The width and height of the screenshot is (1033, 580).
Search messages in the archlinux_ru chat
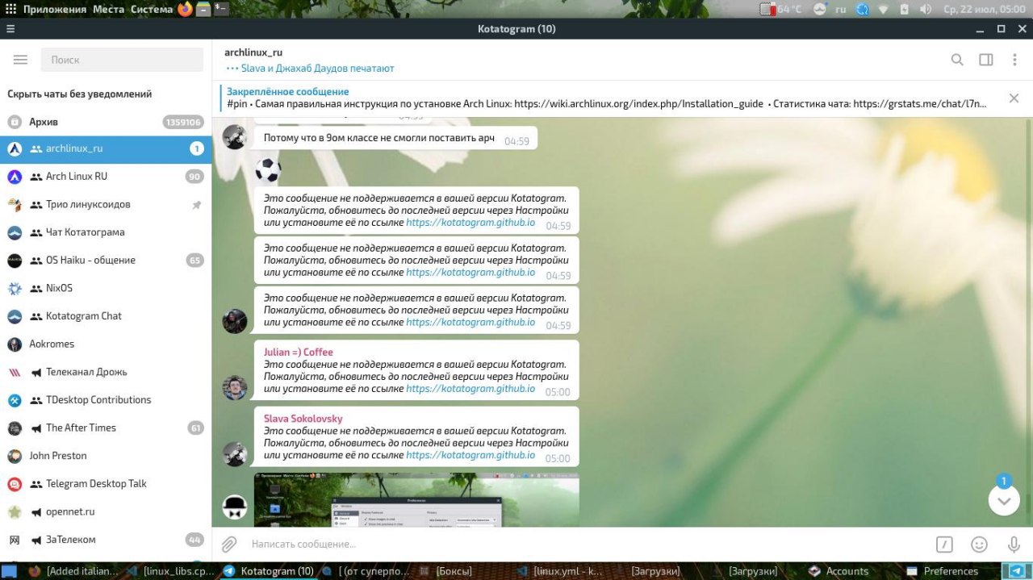(957, 60)
